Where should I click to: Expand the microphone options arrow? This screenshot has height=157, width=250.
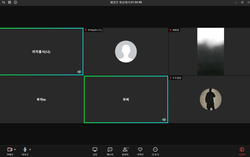point(30,149)
